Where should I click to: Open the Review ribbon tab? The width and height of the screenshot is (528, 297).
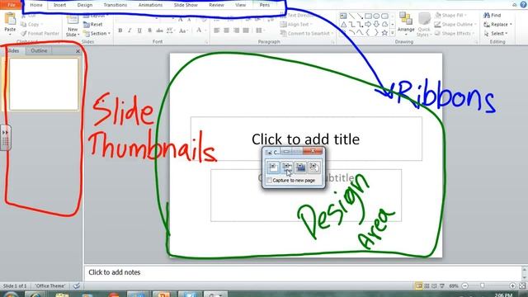pyautogui.click(x=216, y=5)
